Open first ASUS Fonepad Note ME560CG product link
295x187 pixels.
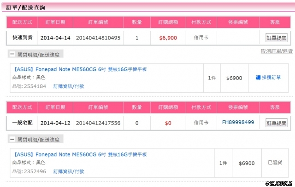(80, 69)
